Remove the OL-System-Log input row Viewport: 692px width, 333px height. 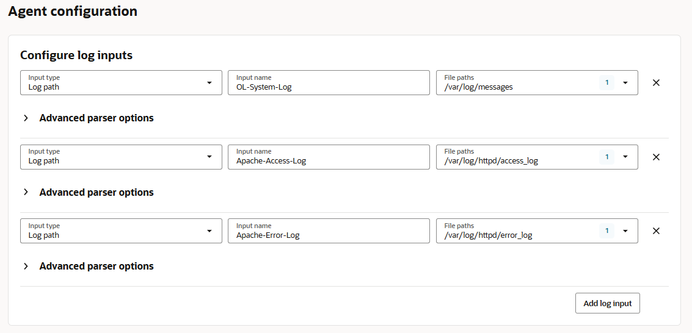[656, 83]
